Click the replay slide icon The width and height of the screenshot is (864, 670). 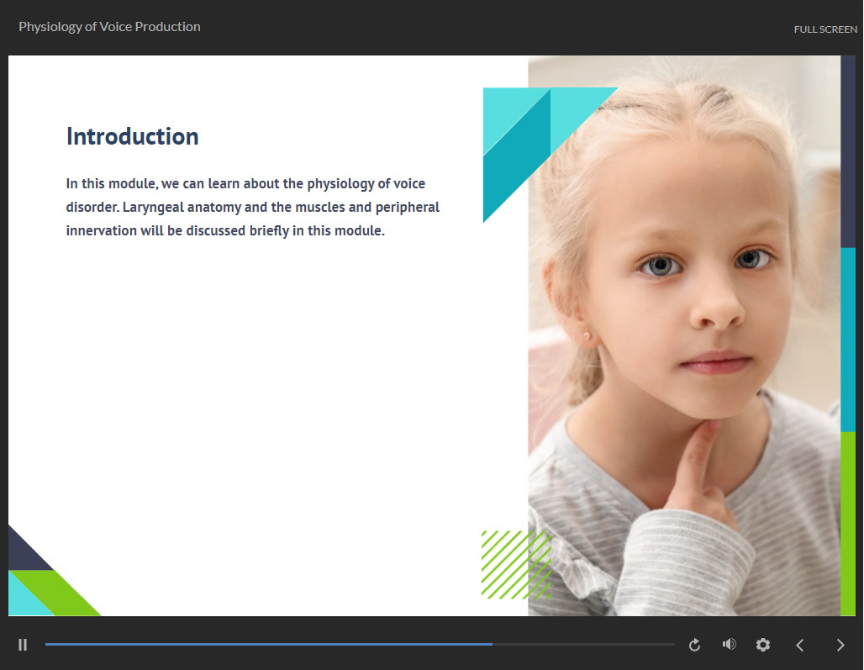click(x=694, y=645)
